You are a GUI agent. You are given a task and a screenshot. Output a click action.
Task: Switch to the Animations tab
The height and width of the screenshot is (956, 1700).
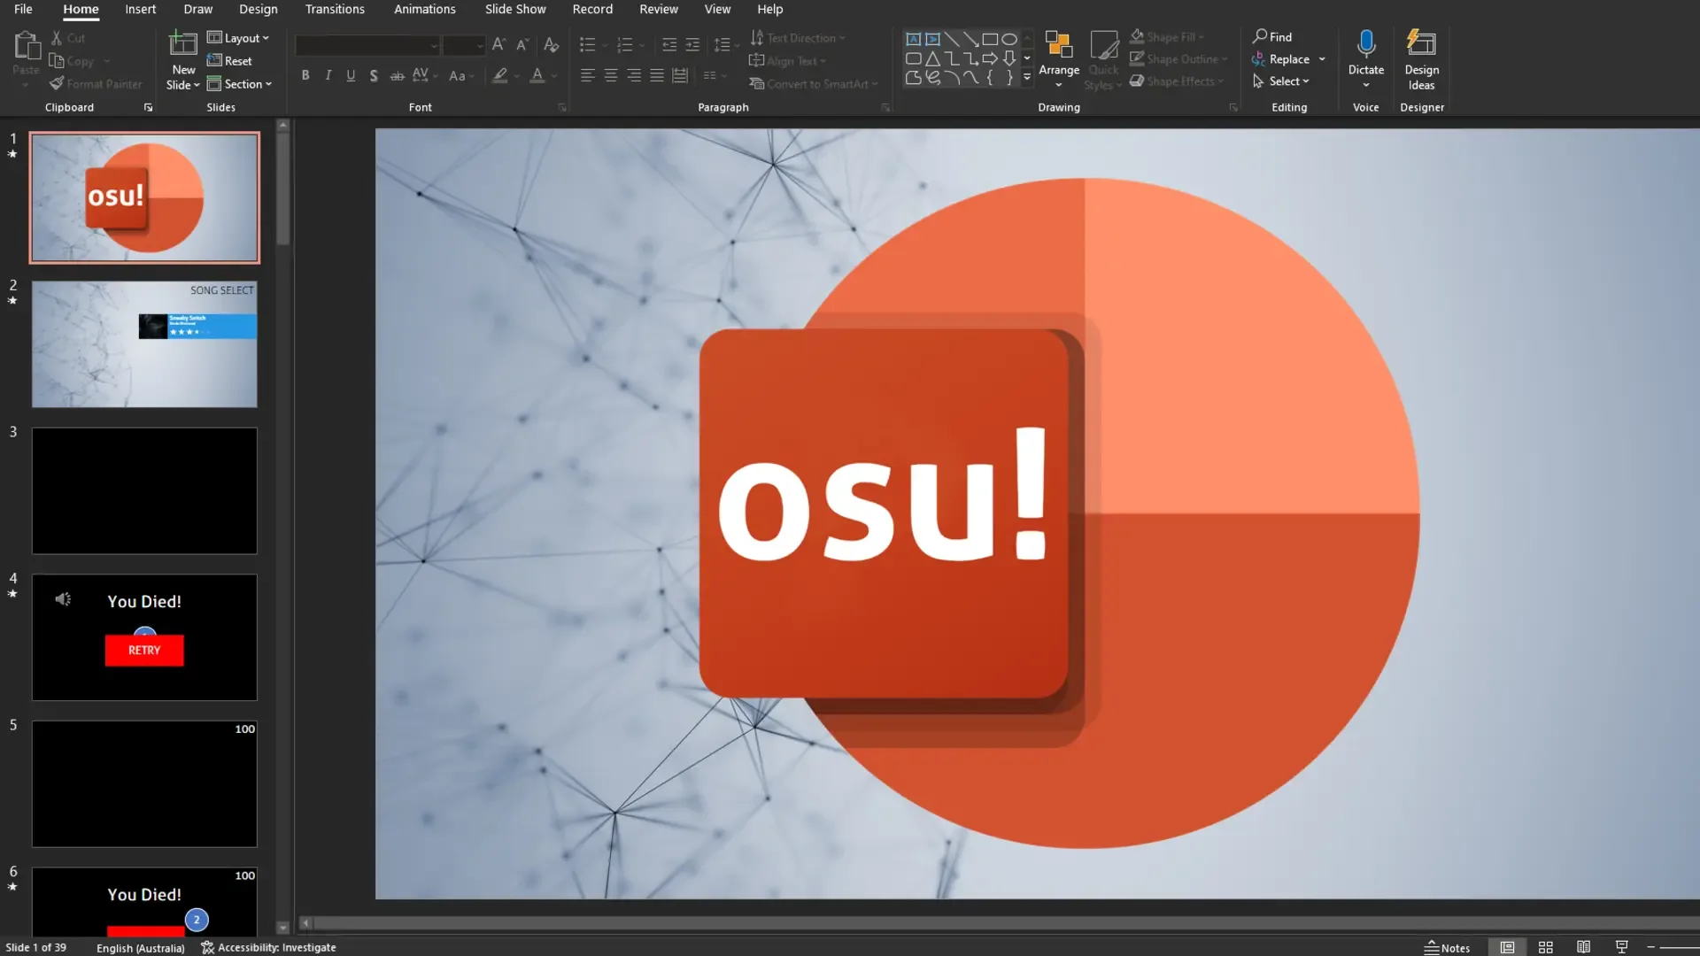click(425, 9)
